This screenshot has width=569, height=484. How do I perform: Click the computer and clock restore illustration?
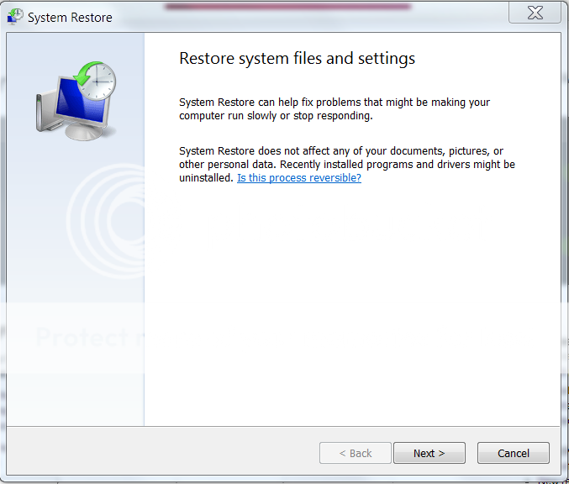pos(76,102)
